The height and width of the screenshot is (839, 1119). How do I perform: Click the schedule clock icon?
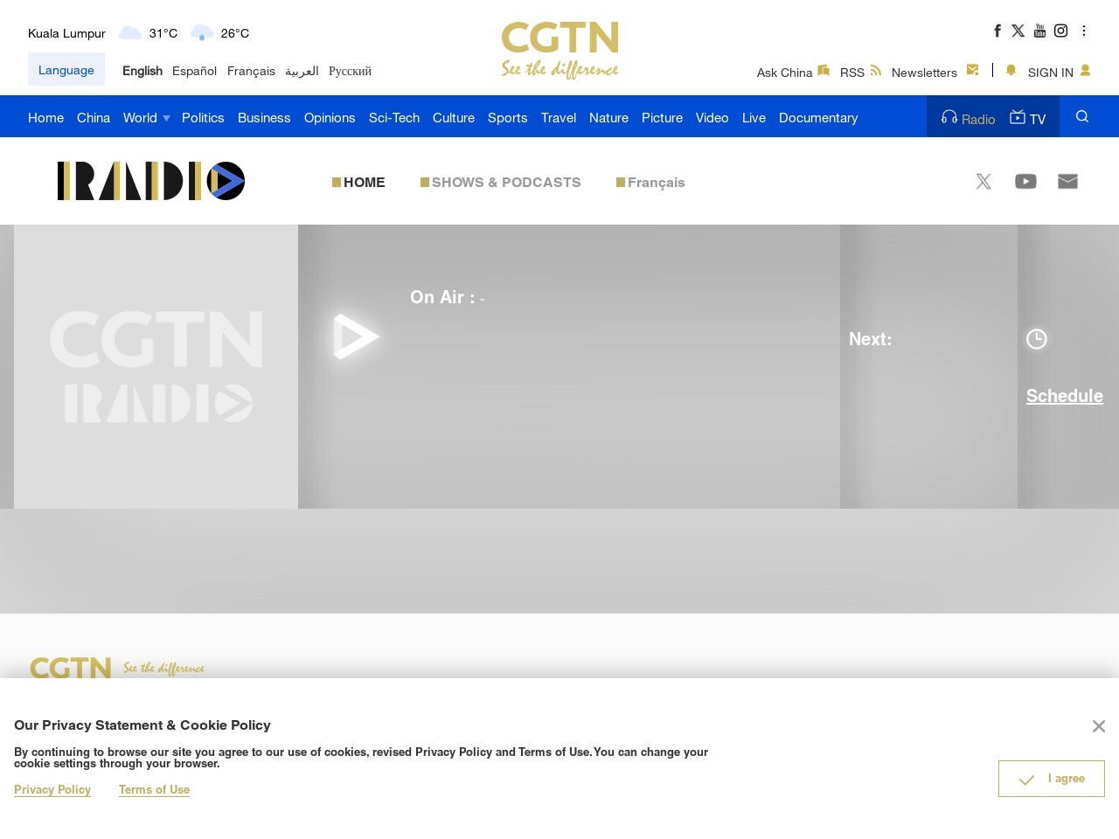click(1036, 339)
